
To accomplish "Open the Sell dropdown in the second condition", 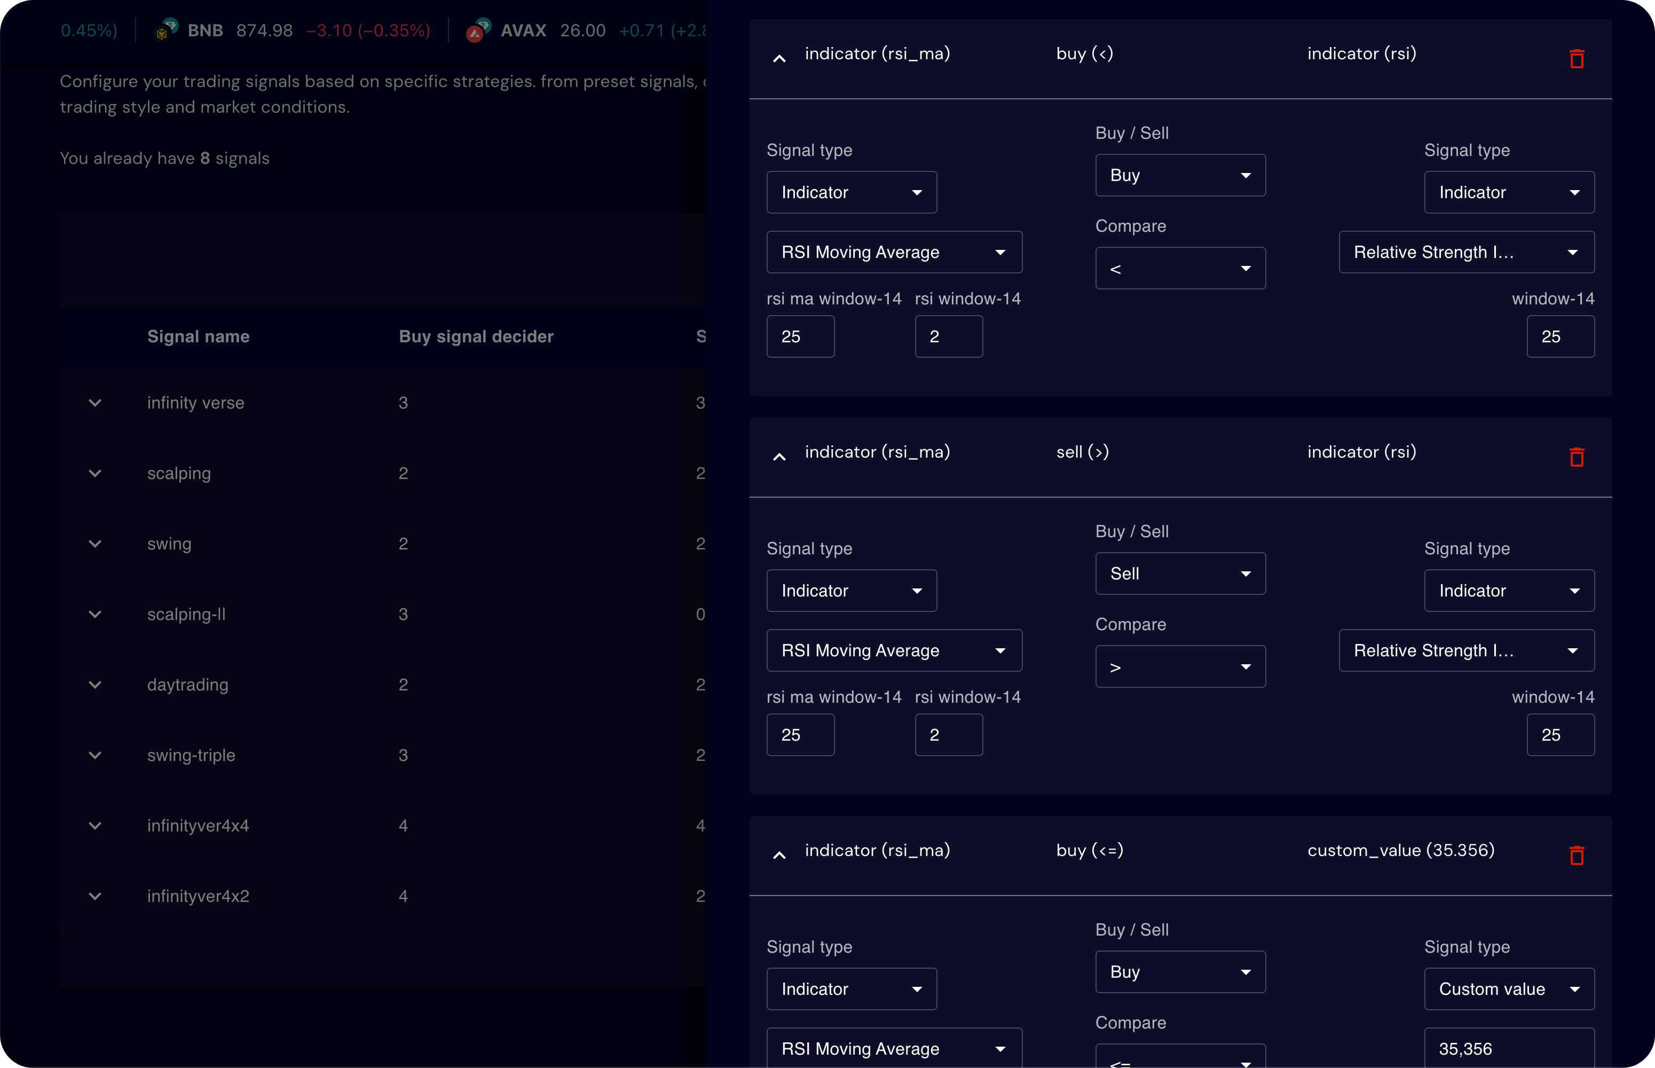I will pos(1179,574).
